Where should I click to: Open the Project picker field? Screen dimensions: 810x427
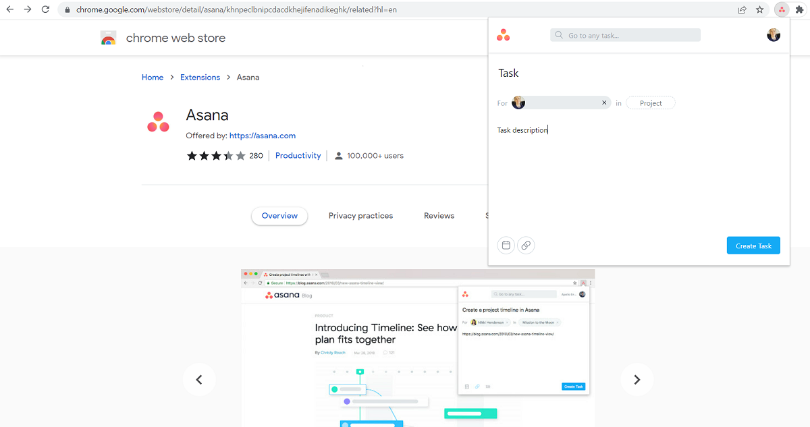(x=650, y=103)
